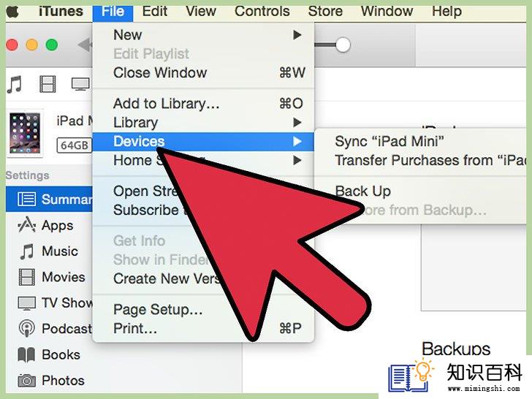532x399 pixels.
Task: Click the volume slider knob
Action: click(343, 45)
